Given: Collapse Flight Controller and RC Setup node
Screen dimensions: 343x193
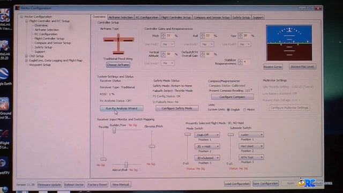Looking at the screenshot, I should (x=26, y=21).
